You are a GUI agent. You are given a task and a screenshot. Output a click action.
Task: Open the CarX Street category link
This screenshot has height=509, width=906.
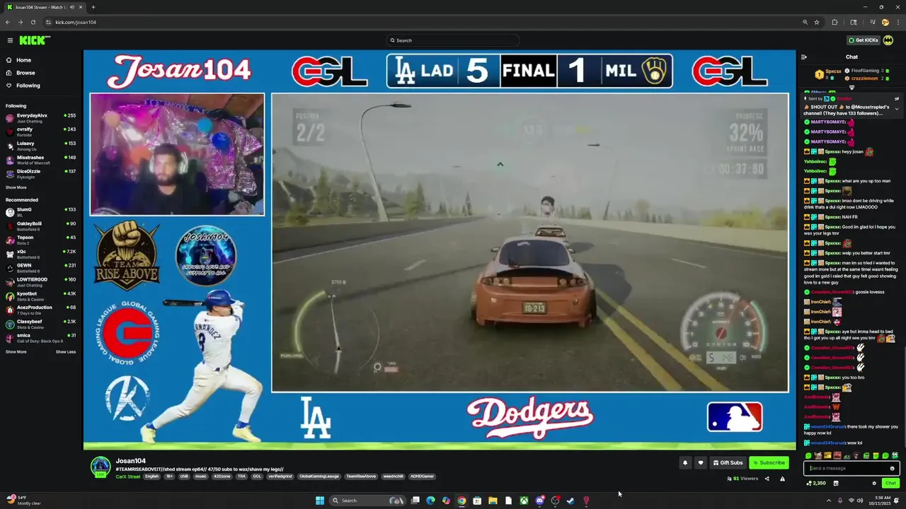pos(128,476)
